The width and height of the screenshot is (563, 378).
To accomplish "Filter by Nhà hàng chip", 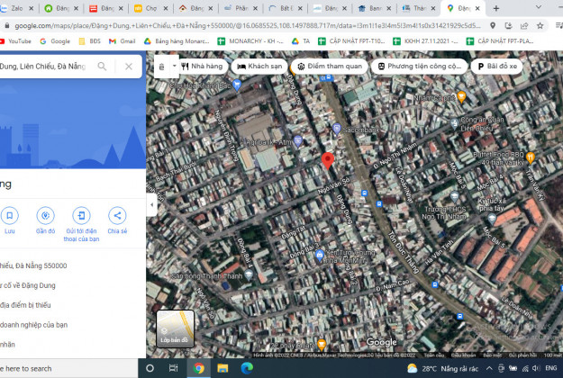I will [x=203, y=67].
